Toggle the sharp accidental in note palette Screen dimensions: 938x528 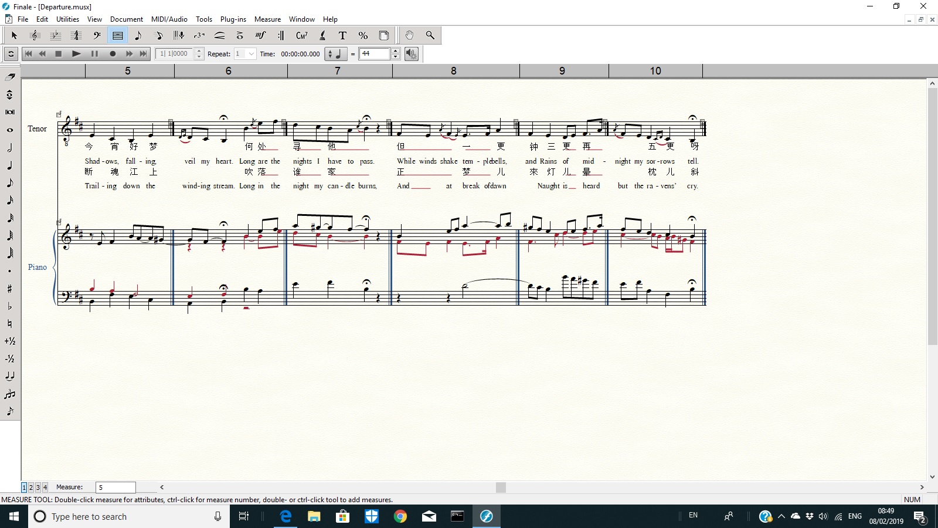coord(10,289)
